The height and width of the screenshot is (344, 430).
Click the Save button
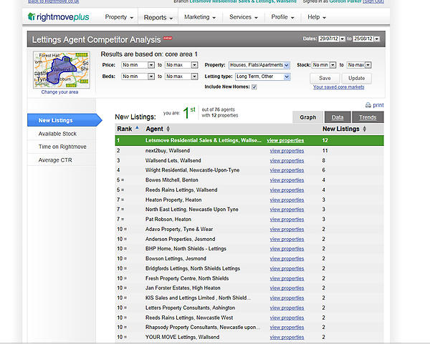coord(325,78)
